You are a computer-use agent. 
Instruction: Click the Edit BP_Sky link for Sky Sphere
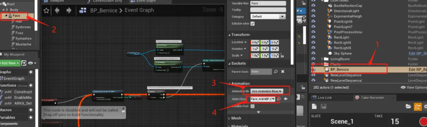pos(418,53)
